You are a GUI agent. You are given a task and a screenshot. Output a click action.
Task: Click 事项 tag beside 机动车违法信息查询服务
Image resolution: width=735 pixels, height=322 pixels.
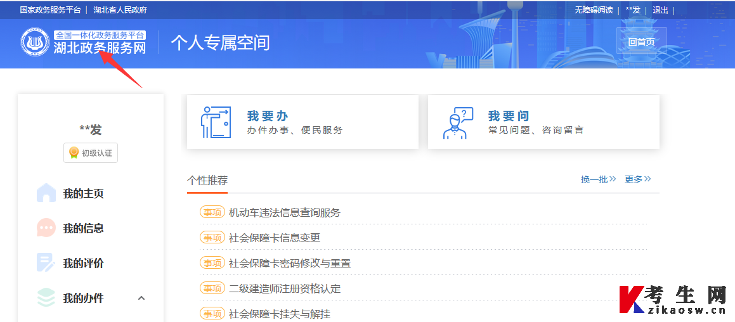[x=212, y=212]
